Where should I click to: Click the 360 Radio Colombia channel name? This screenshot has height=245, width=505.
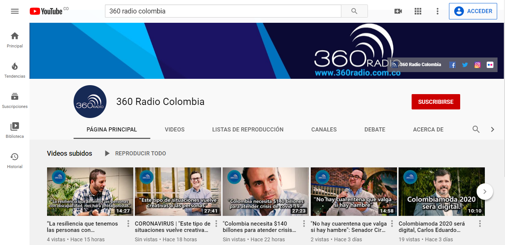coord(161,102)
